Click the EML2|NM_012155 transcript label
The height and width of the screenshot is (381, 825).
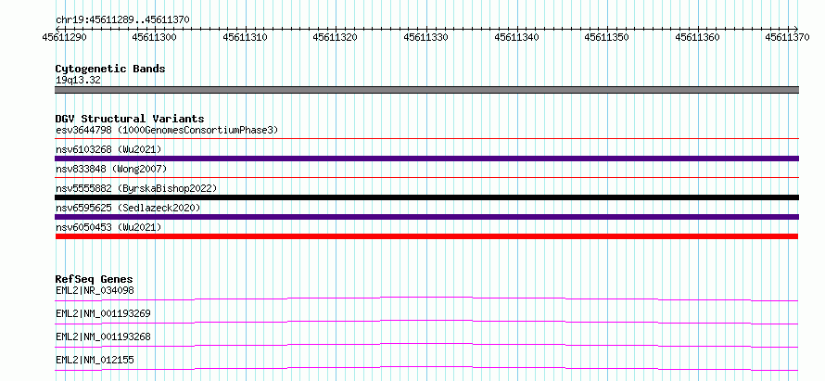[95, 360]
